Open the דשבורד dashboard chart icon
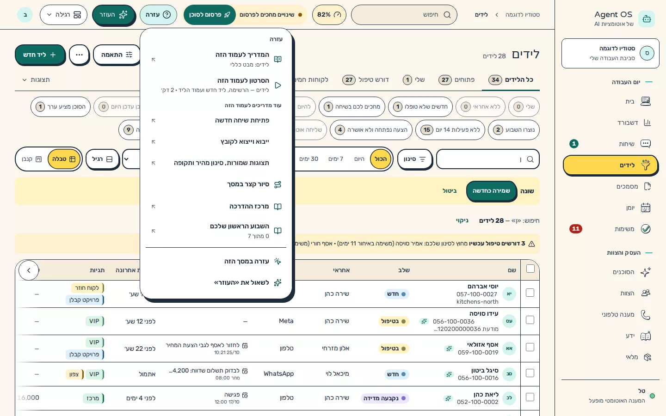The width and height of the screenshot is (666, 416). [647, 122]
